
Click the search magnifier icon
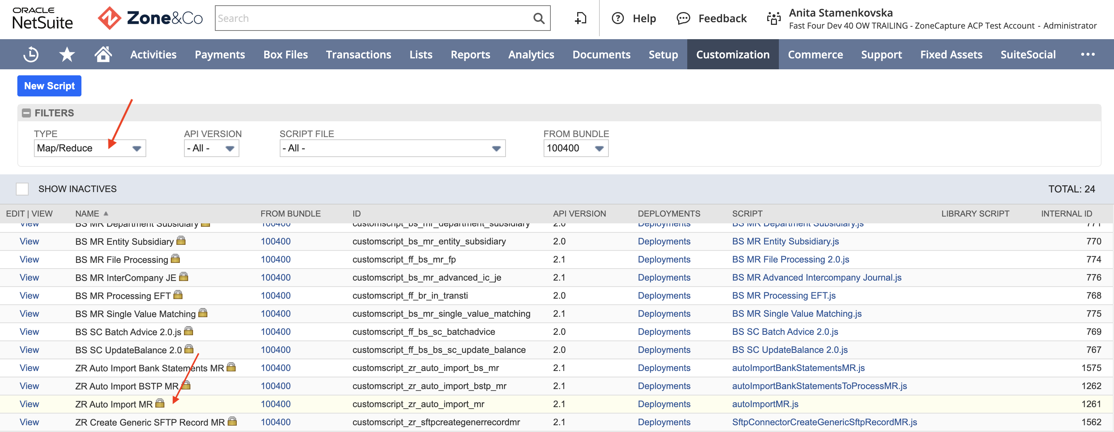click(x=538, y=18)
